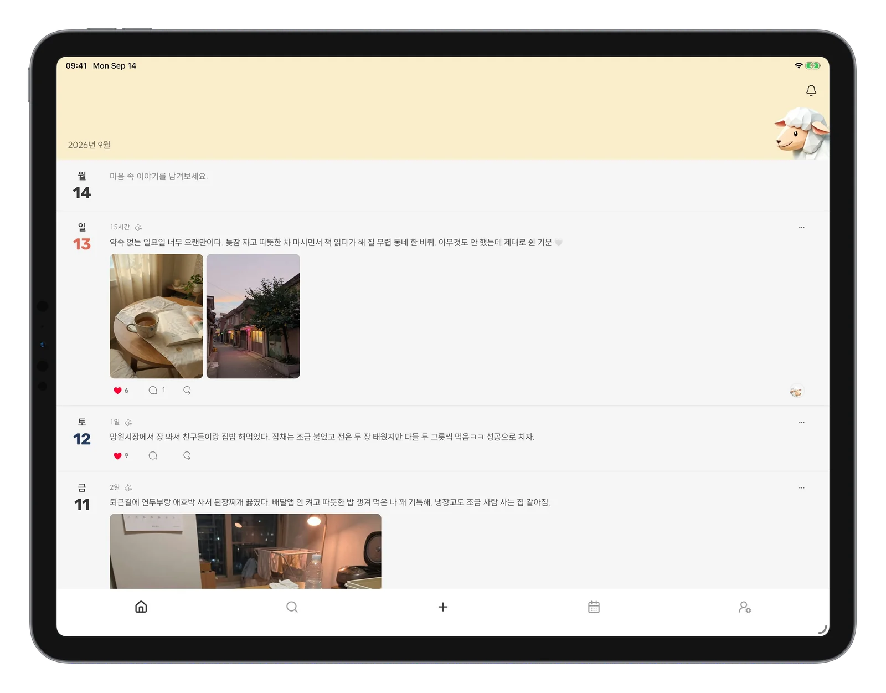Open post text starting 망원시장에서 장 봐서

(322, 437)
